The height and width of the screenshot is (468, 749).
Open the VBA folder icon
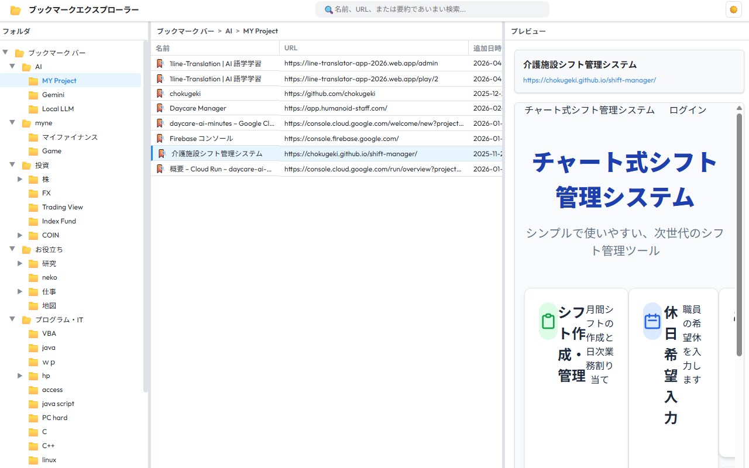tap(33, 333)
